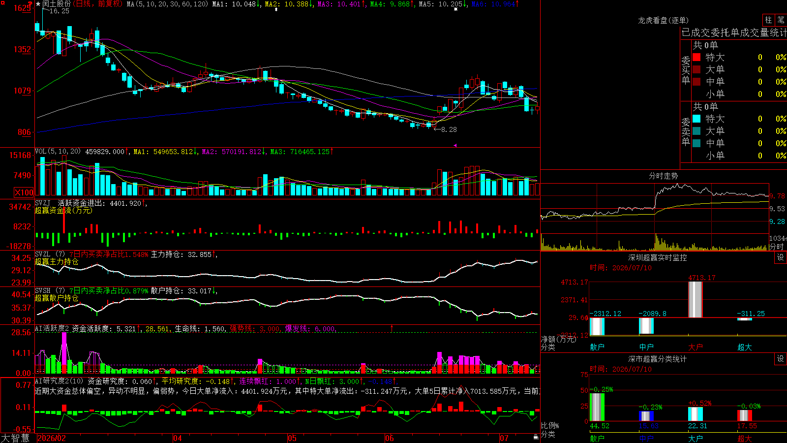Screen dimensions: 787x443
Task: Click the cyan 大户 bar at 22.31 percent
Action: [695, 414]
